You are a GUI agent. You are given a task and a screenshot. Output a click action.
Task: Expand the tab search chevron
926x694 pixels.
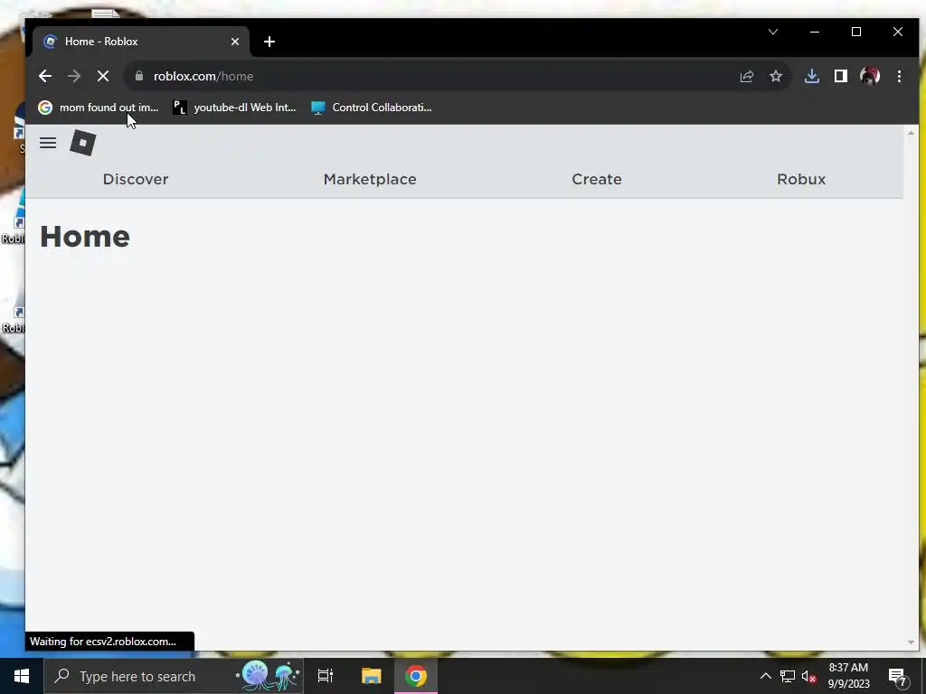click(x=773, y=32)
